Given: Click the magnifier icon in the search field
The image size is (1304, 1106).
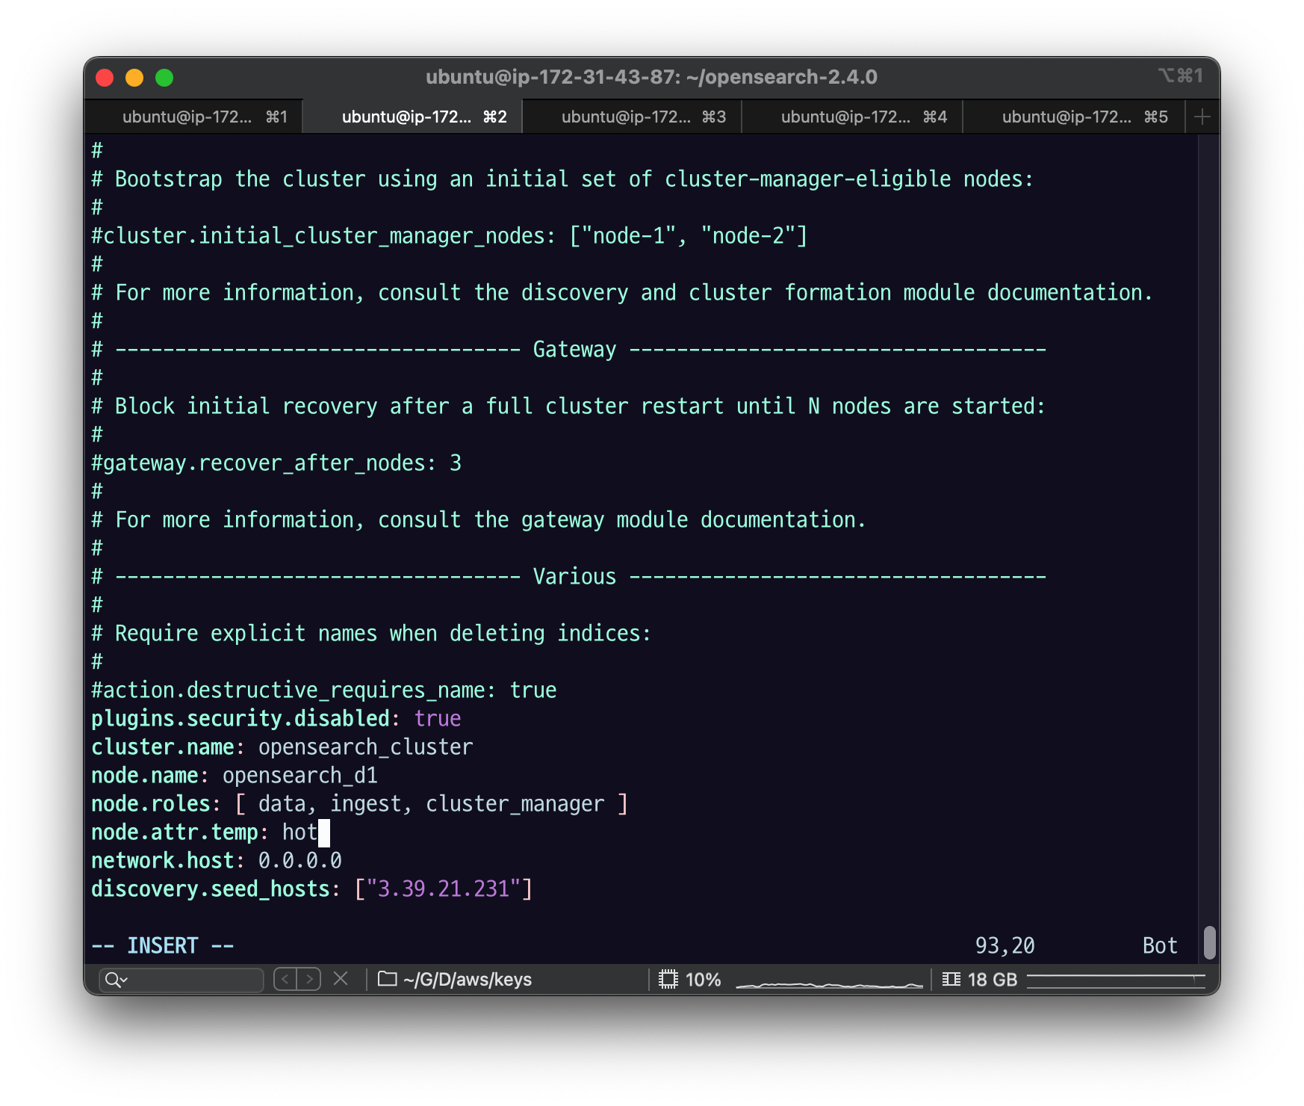Looking at the screenshot, I should 116,979.
